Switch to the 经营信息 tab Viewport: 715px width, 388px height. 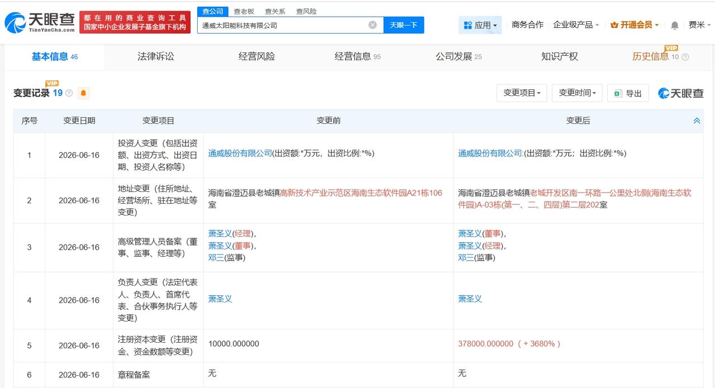tap(357, 56)
